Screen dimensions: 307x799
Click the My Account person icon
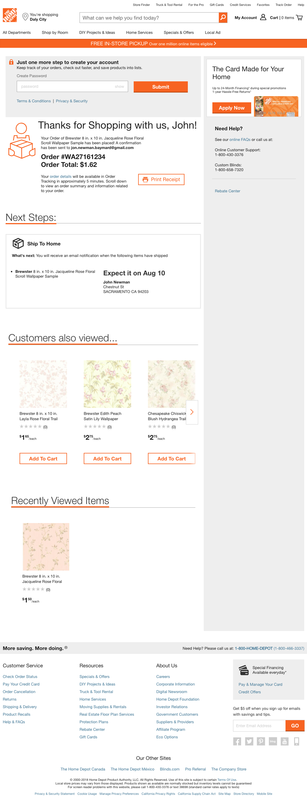tap(263, 17)
